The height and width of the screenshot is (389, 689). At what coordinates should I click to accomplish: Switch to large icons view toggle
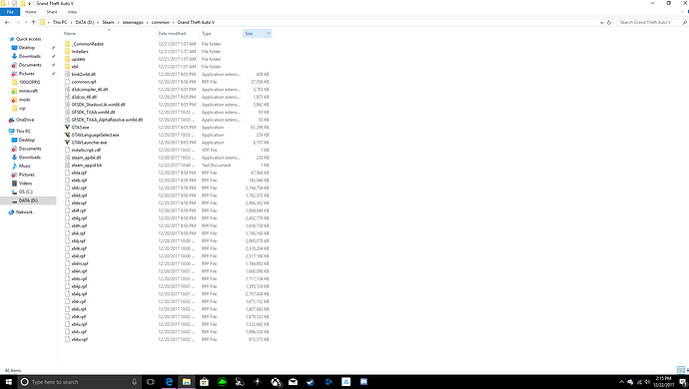tap(687, 370)
